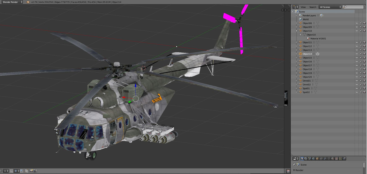
Task: Open the All Scenes display mode dropdown
Action: tap(330, 7)
